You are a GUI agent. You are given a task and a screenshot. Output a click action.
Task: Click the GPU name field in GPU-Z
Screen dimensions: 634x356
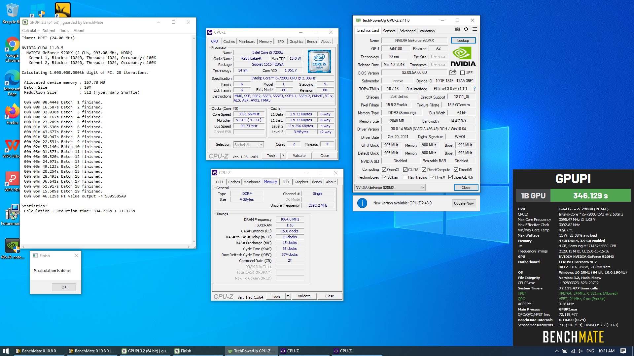coord(414,41)
